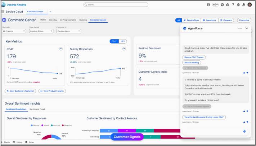Click the 1.79 endpoint on the CSAT chart

57,74
